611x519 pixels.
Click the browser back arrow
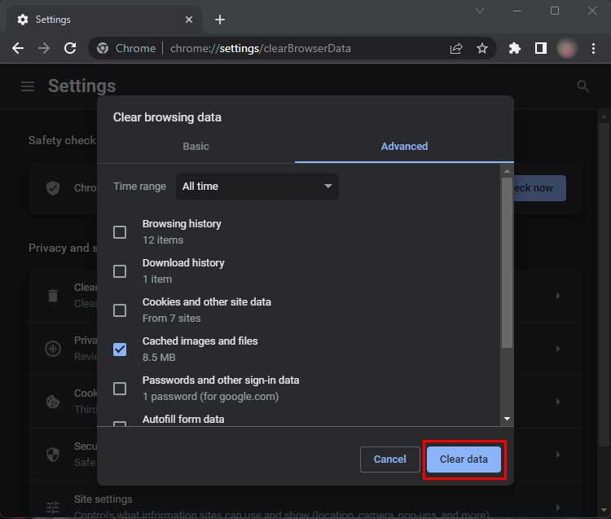pos(18,48)
